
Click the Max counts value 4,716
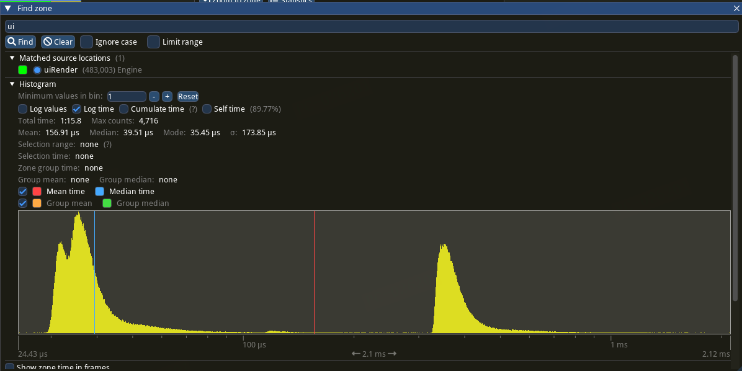click(148, 121)
